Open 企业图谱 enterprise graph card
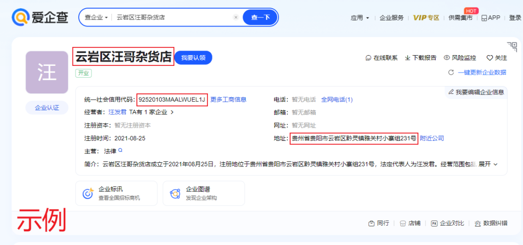This screenshot has width=523, height=245. coord(203,193)
